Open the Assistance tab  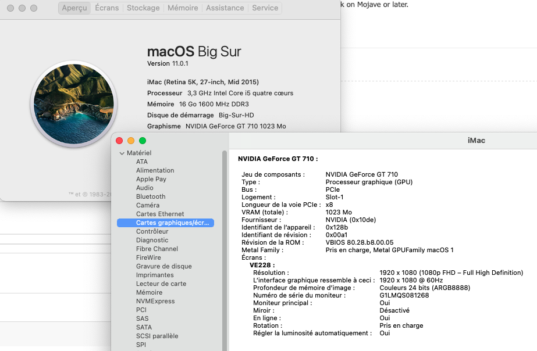tap(225, 8)
